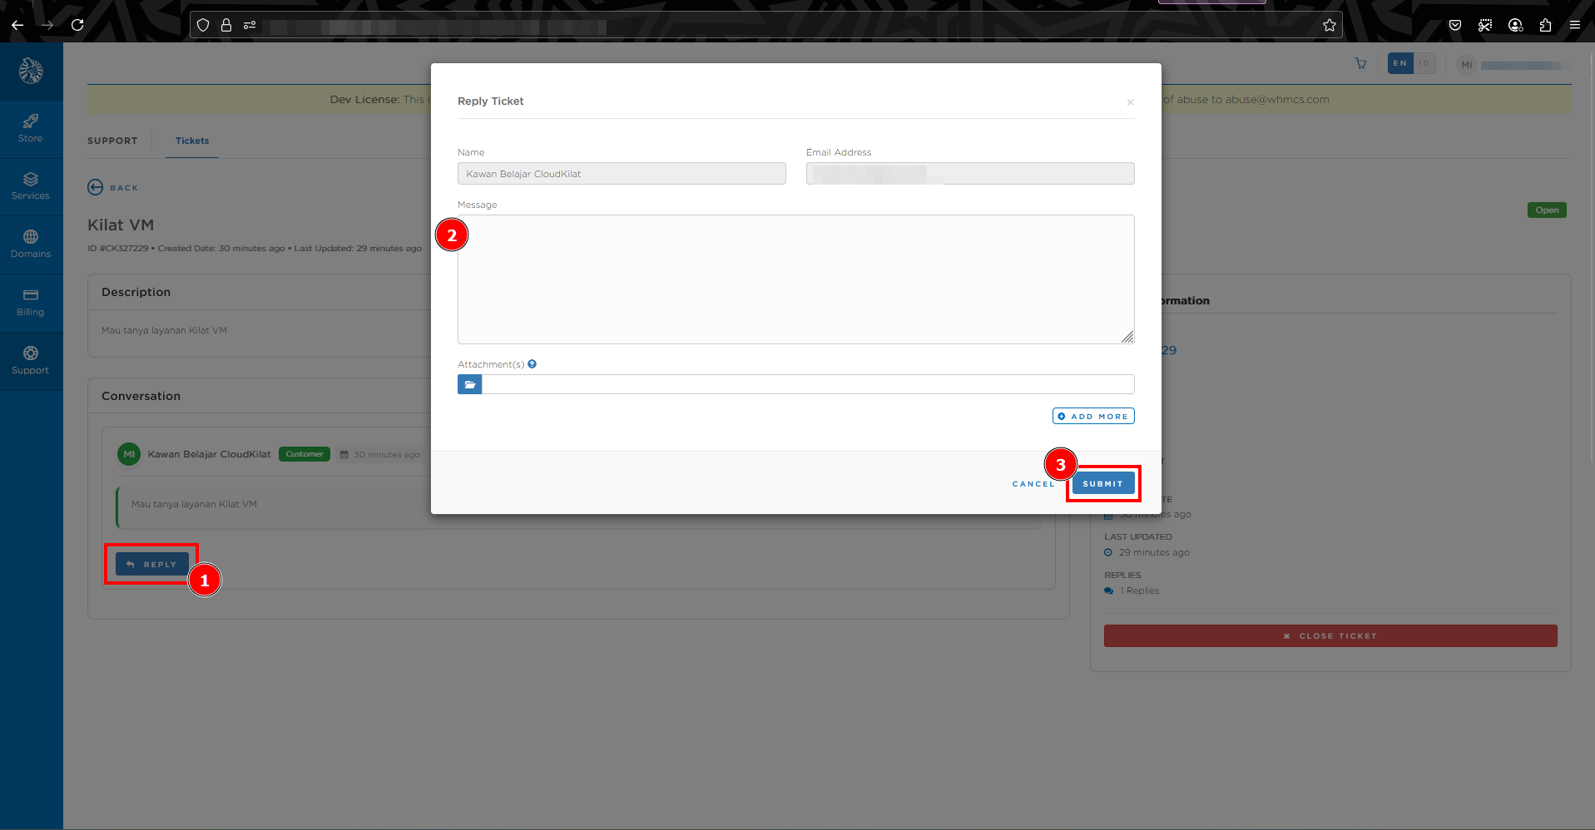Select the Tickets tab
The height and width of the screenshot is (830, 1595).
pyautogui.click(x=192, y=141)
